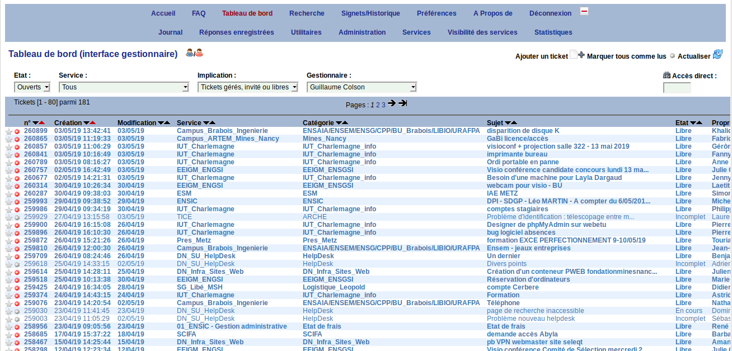This screenshot has width=732, height=351.
Task: Open the Statistiques menu item
Action: pos(553,32)
